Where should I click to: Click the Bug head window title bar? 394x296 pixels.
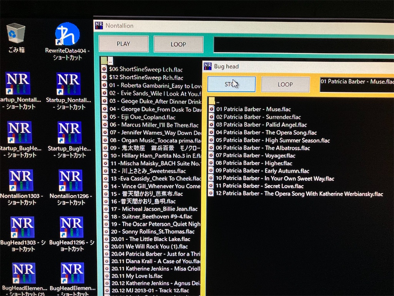pos(299,67)
